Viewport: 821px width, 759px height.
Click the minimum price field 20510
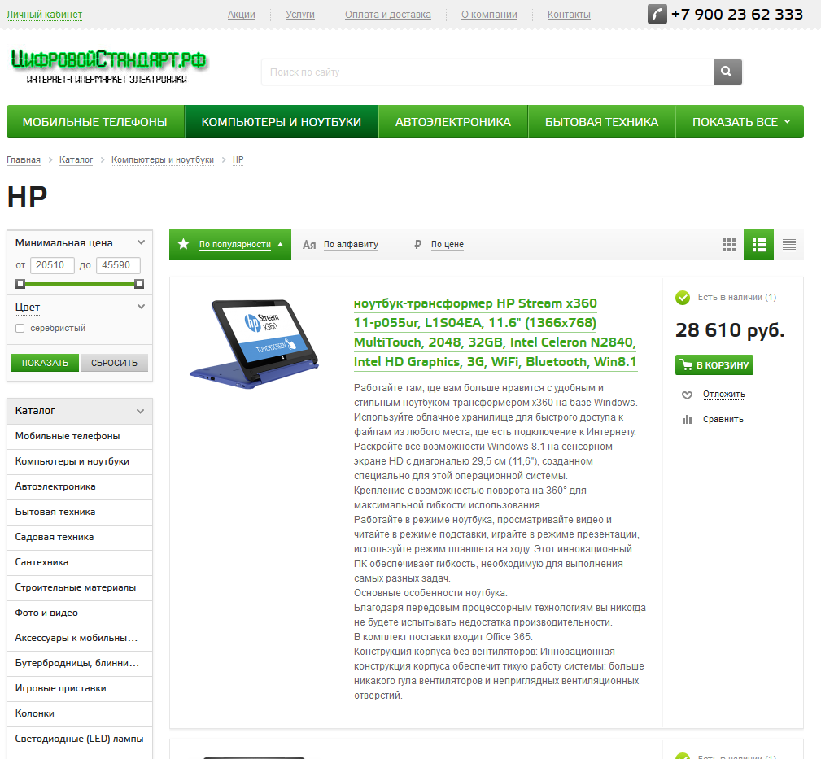point(52,265)
